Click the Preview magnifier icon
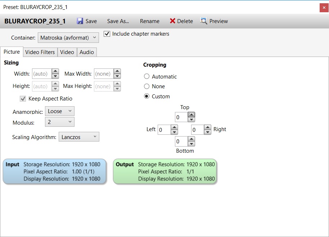Image resolution: width=329 pixels, height=237 pixels. click(x=203, y=21)
